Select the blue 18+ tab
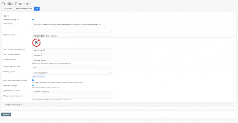Viewport: 238px width, 123px height. point(37,9)
